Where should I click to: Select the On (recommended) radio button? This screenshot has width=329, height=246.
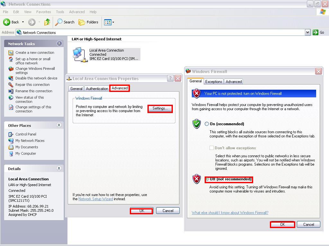[207, 124]
